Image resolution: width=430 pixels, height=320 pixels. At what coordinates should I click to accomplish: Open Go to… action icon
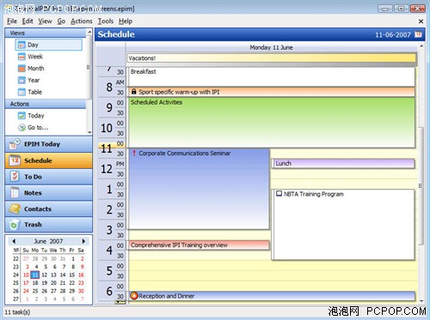[x=21, y=128]
